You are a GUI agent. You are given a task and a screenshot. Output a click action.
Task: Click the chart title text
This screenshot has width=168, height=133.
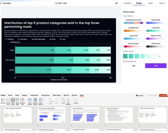pos(52,25)
